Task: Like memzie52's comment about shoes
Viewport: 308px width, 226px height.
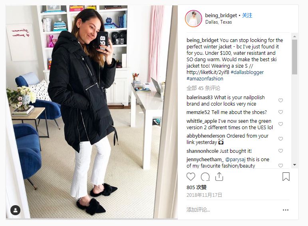Action: click(x=280, y=112)
